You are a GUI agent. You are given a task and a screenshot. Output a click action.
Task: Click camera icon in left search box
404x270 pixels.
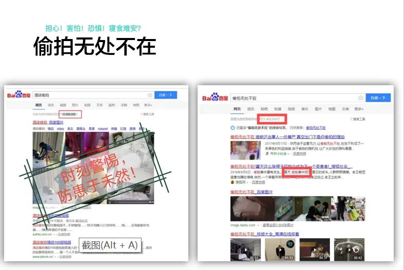pyautogui.click(x=149, y=95)
